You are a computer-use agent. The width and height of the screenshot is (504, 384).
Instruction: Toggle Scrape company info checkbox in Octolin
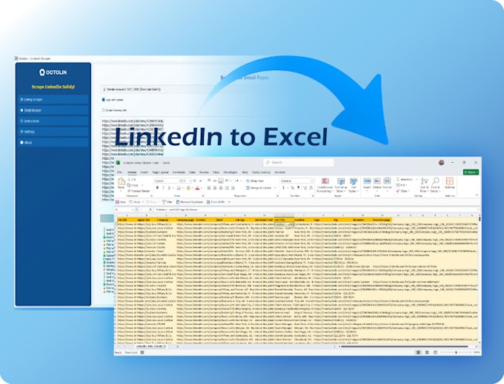103,110
